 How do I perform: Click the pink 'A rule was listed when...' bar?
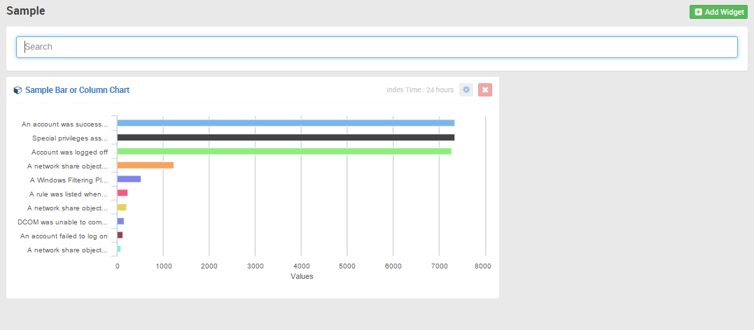(x=122, y=193)
